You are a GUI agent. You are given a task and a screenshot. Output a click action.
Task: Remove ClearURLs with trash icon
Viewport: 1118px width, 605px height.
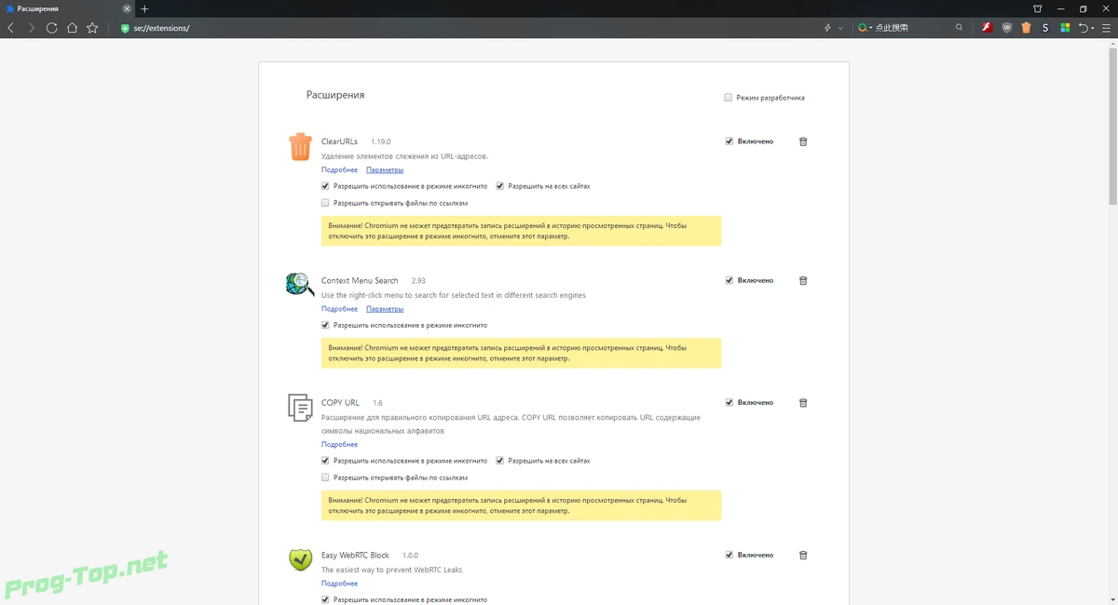[803, 141]
